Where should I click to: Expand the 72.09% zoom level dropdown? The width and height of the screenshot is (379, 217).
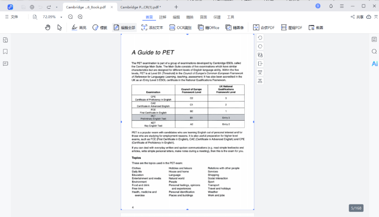pyautogui.click(x=61, y=17)
